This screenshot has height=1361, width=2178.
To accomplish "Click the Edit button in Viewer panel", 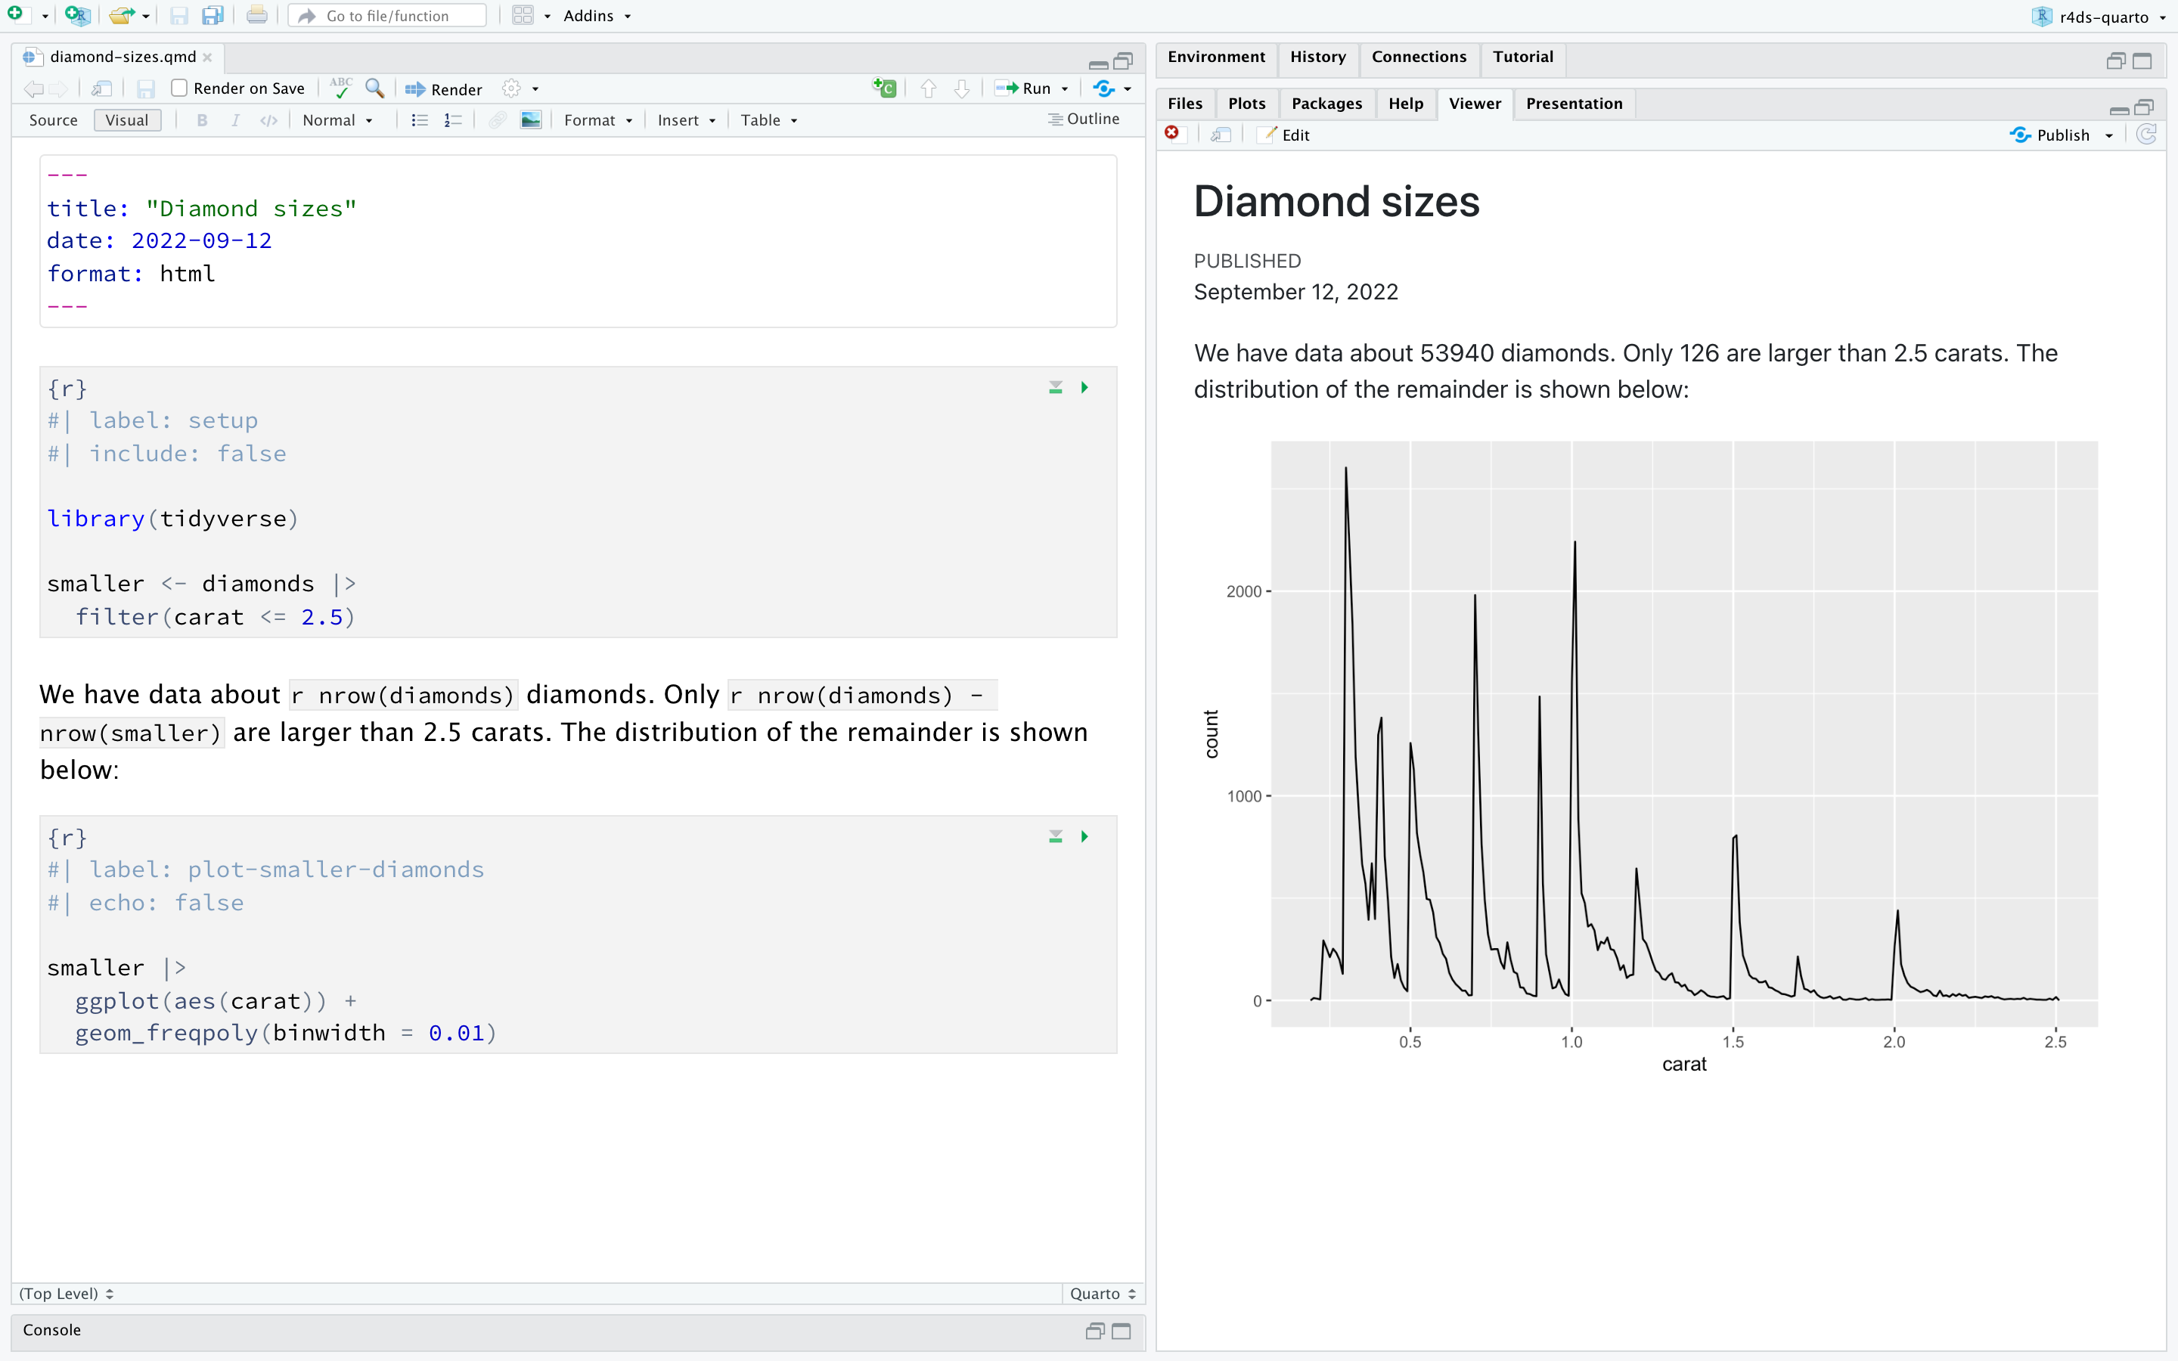I will click(1287, 135).
